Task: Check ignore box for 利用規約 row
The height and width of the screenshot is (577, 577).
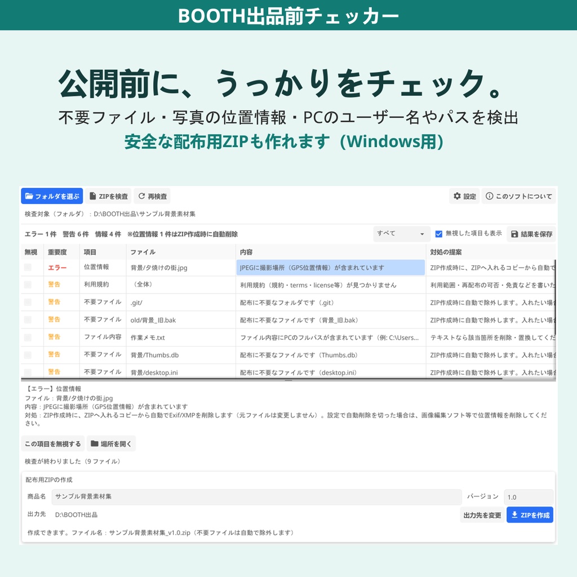Action: 28,285
